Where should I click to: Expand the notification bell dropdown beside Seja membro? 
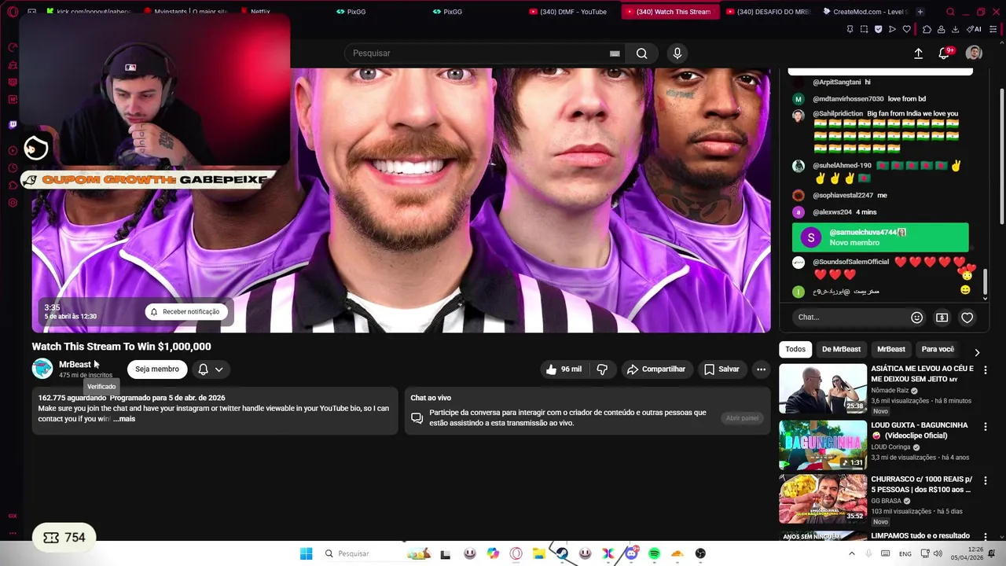tap(210, 369)
